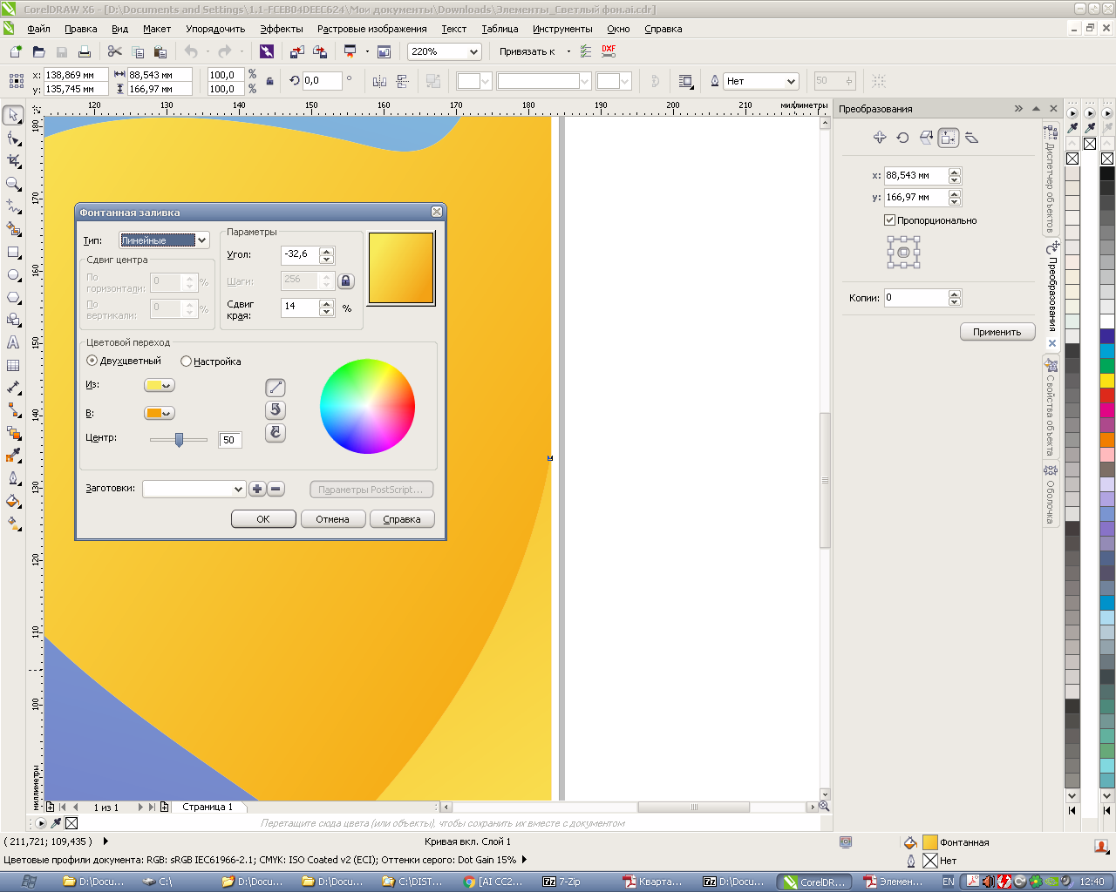Click the Применить button
This screenshot has width=1116, height=892.
pos(997,332)
